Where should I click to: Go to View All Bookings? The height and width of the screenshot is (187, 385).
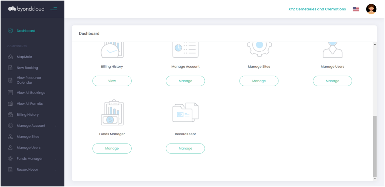point(31,93)
